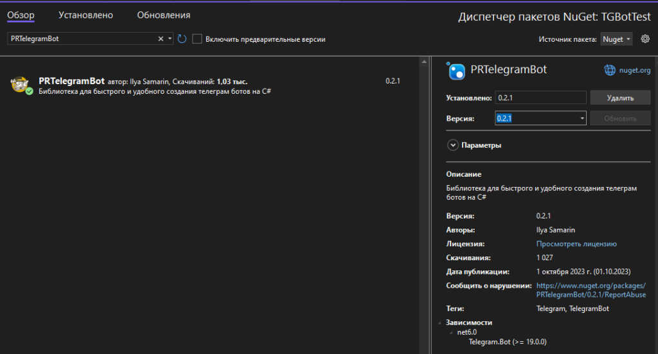658x354 pixels.
Task: Open NuGet package source settings gear
Action: coord(645,39)
